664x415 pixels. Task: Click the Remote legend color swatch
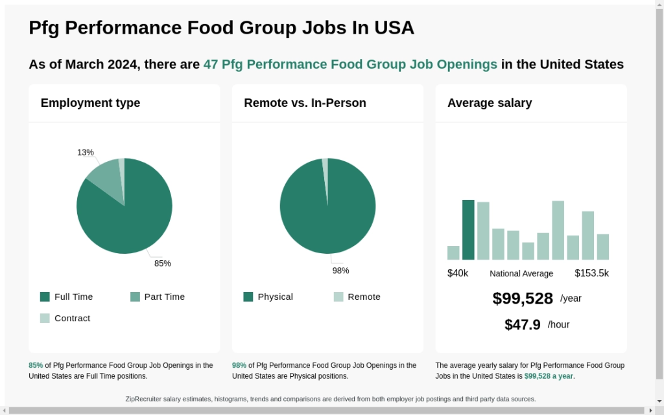click(x=338, y=297)
